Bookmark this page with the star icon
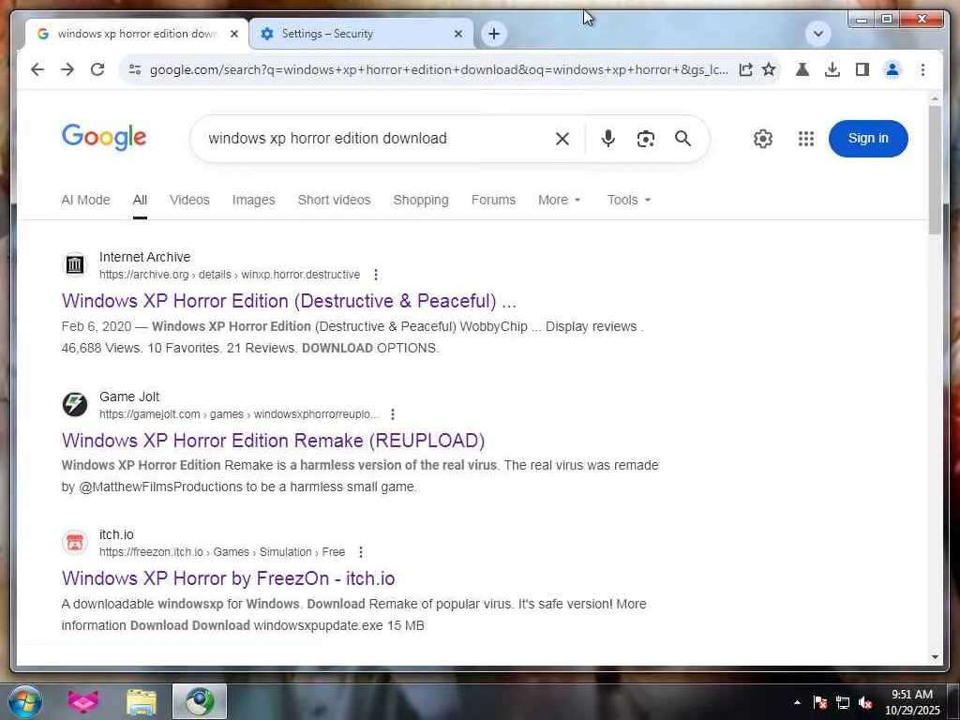Screen dimensions: 960x720 [x=769, y=69]
